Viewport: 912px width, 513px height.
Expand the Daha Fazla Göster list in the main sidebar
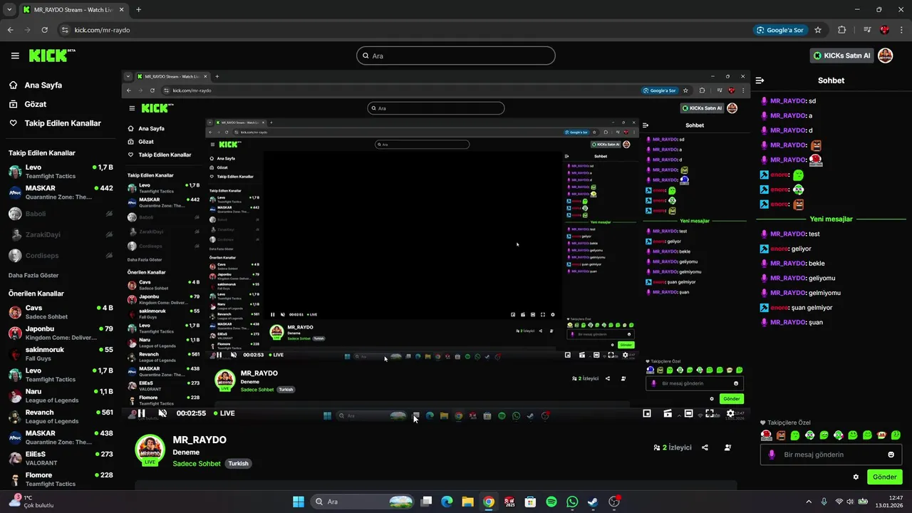point(33,275)
